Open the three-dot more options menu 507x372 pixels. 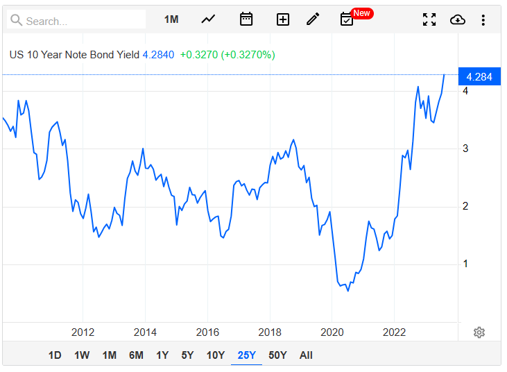[483, 19]
